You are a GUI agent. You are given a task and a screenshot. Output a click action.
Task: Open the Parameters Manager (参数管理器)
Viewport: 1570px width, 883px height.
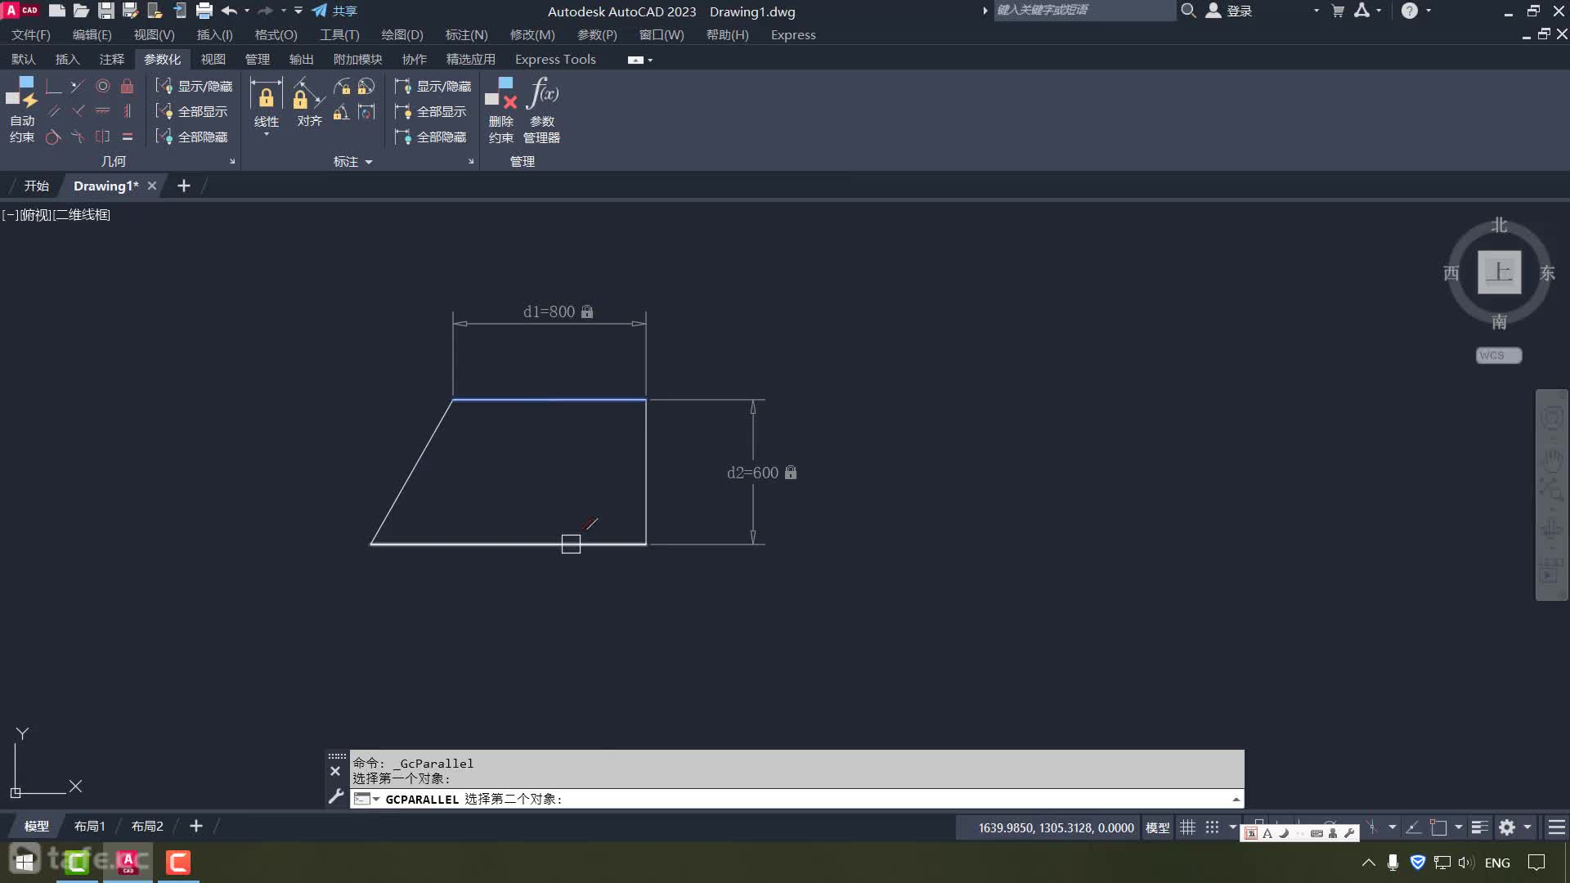tap(541, 110)
